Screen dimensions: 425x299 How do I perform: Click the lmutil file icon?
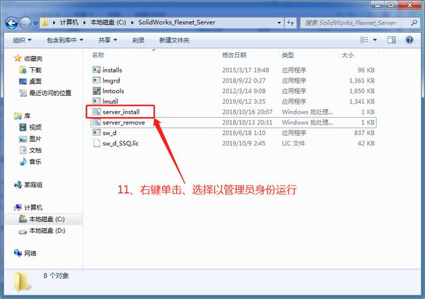pos(96,101)
